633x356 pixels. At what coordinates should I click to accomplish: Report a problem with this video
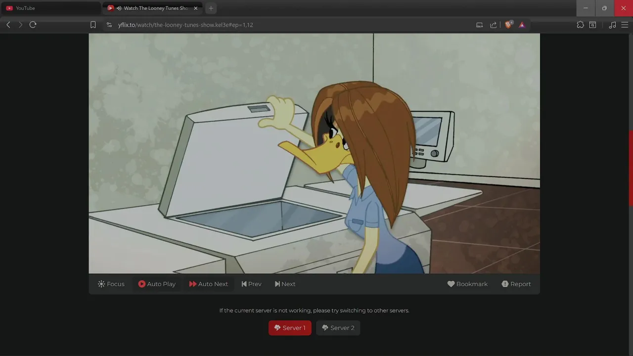516,284
